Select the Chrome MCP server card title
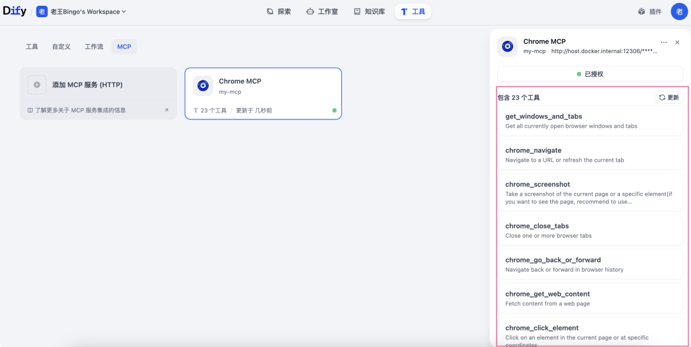This screenshot has height=347, width=691. pyautogui.click(x=240, y=81)
